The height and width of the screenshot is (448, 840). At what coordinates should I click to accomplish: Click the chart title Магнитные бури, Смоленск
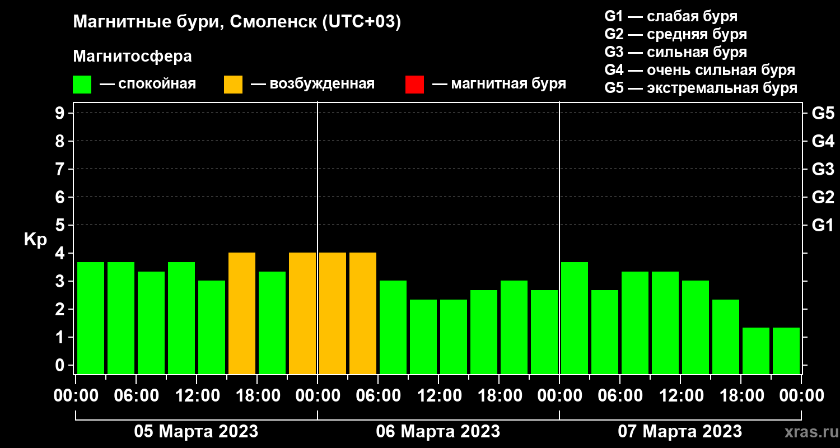pyautogui.click(x=237, y=23)
